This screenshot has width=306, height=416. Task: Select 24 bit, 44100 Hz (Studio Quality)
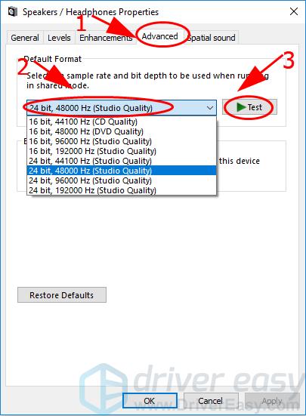(122, 161)
